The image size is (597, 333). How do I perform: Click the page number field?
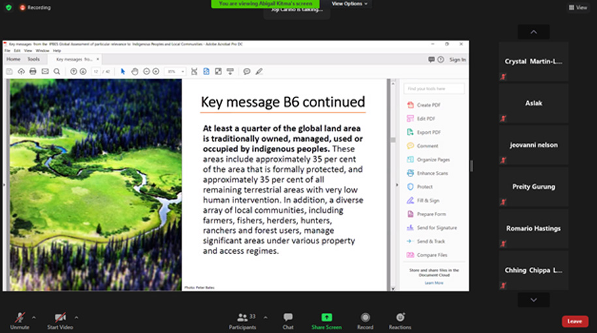pos(97,72)
